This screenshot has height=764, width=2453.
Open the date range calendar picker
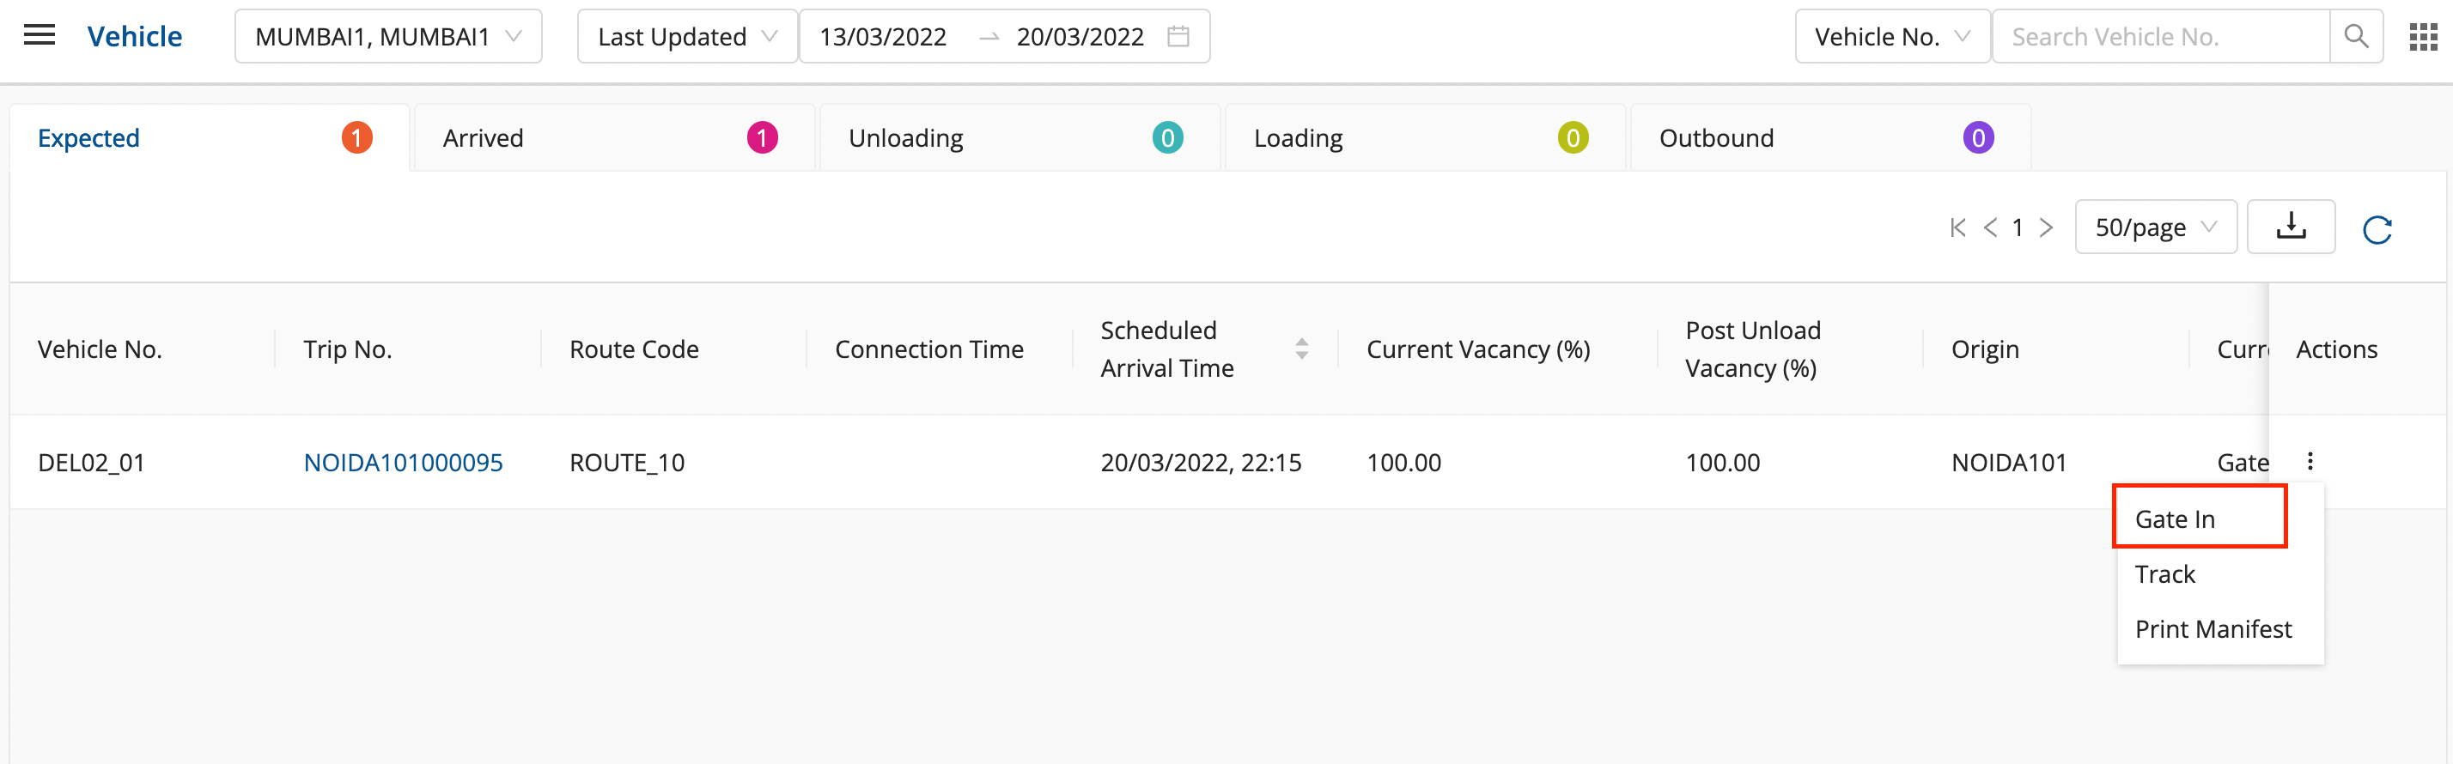point(1178,36)
